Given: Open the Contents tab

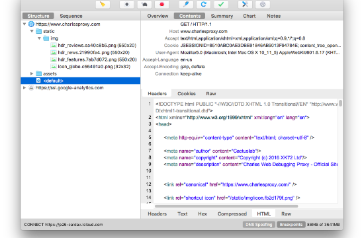Looking at the screenshot, I should click(x=190, y=16).
